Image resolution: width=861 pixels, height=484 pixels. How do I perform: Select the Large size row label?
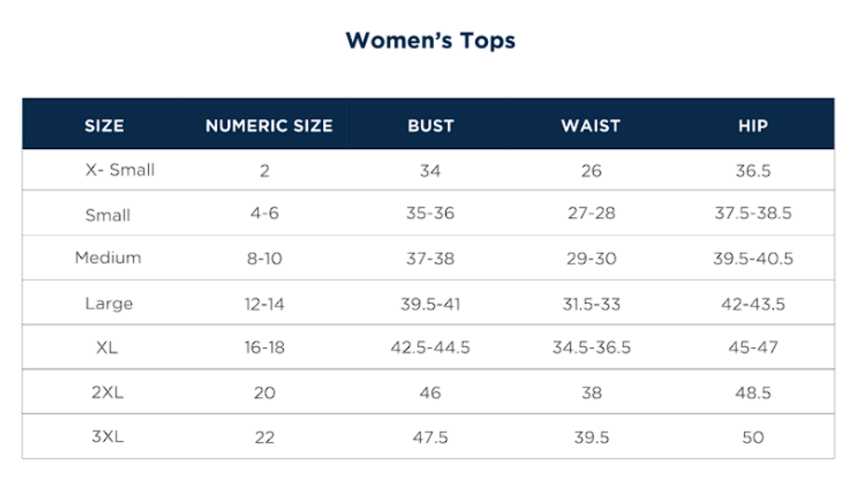click(x=108, y=303)
